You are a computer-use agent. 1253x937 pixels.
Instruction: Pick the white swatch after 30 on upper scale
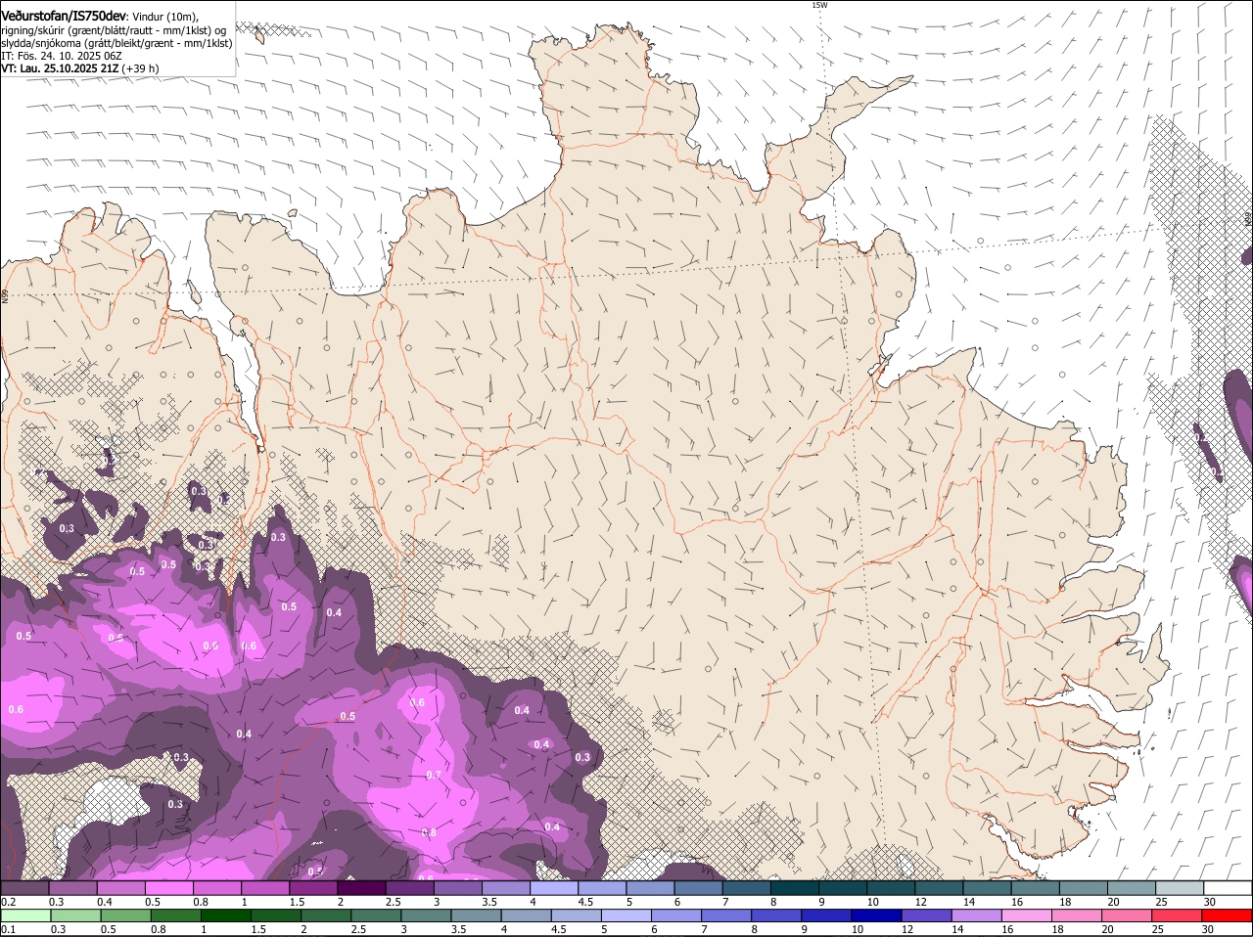click(1228, 888)
